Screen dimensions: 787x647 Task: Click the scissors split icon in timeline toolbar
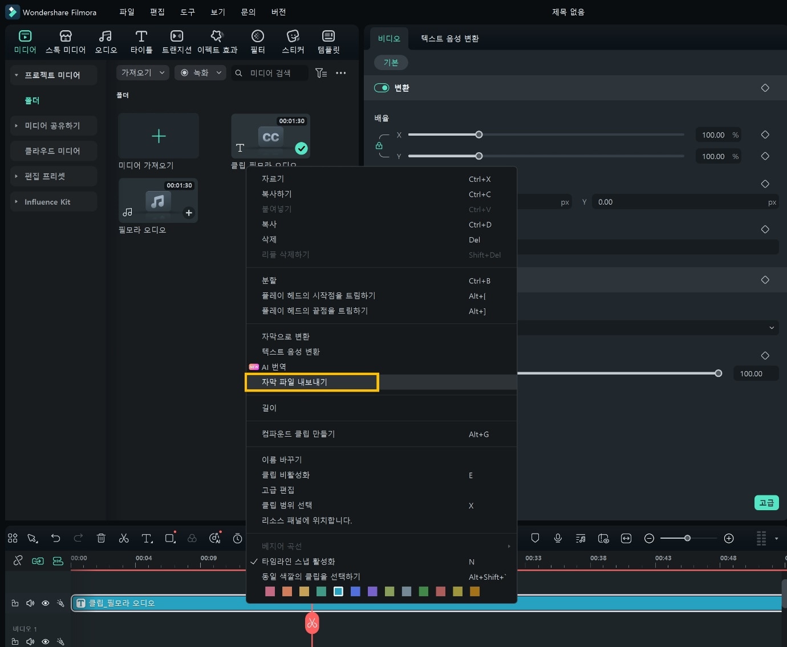pos(124,538)
